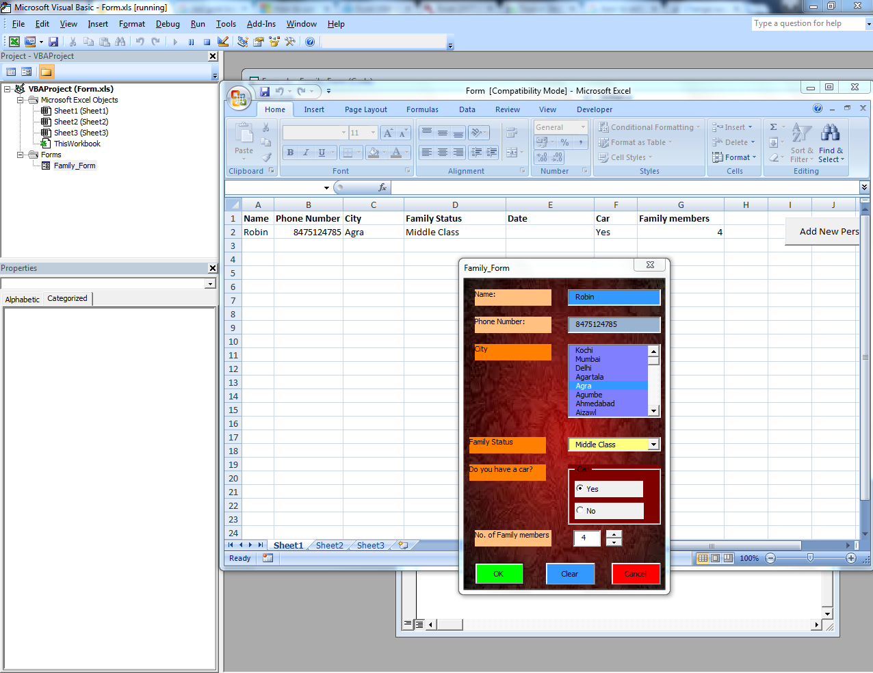Click the Run Sub/UserForm icon
The width and height of the screenshot is (873, 673).
pyautogui.click(x=175, y=42)
